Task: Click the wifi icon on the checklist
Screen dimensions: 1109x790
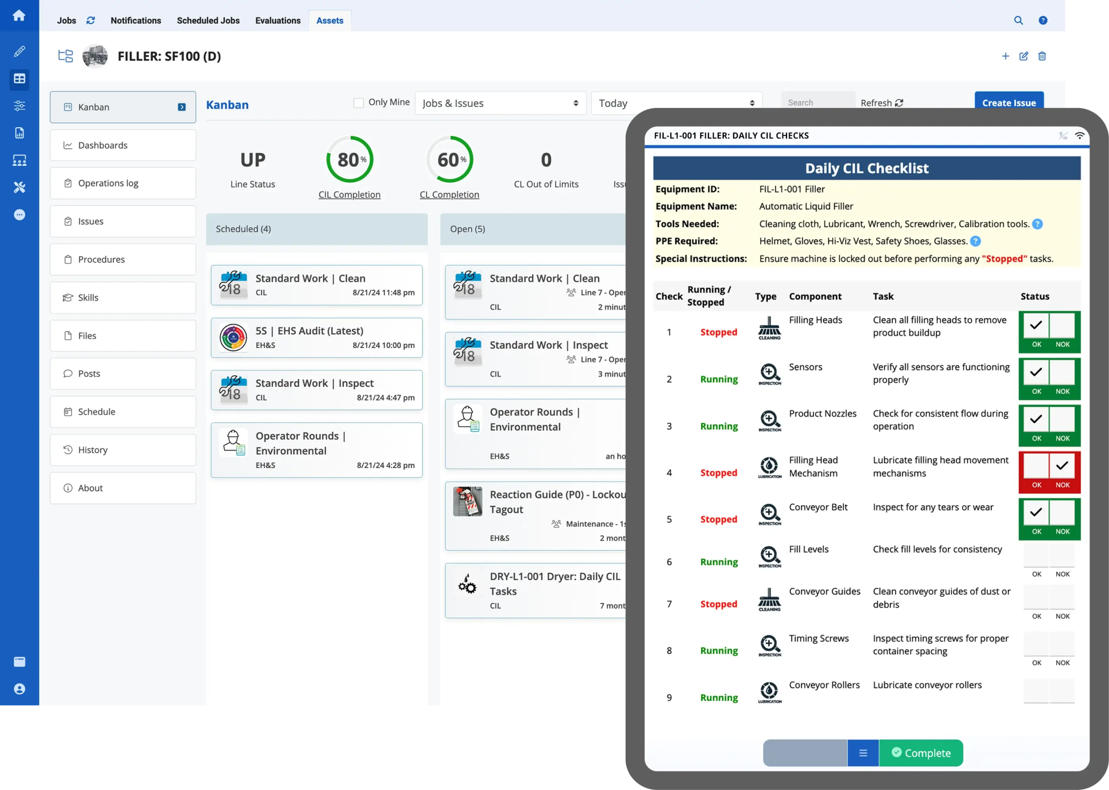Action: point(1080,136)
